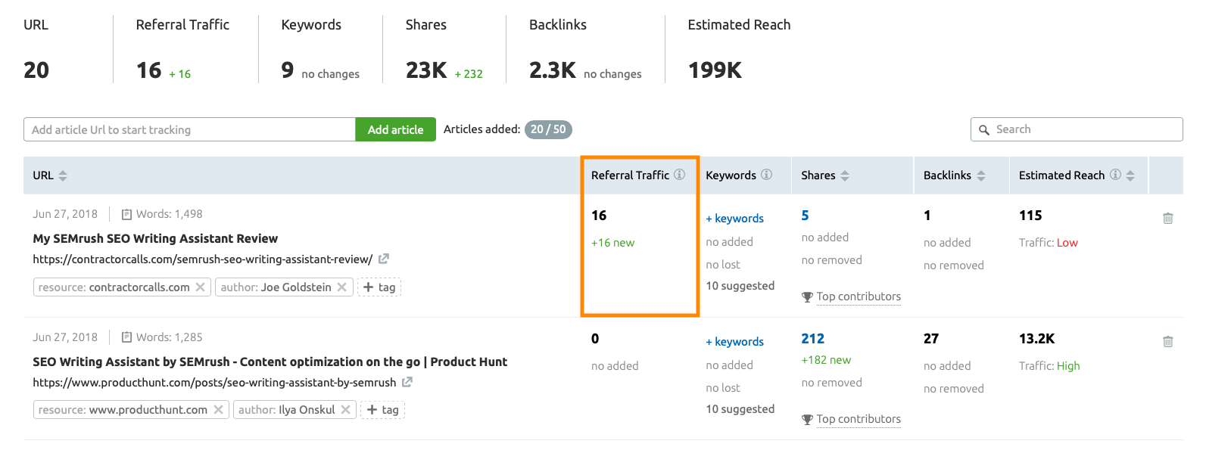Sort by Estimated Reach arrows

click(1130, 175)
